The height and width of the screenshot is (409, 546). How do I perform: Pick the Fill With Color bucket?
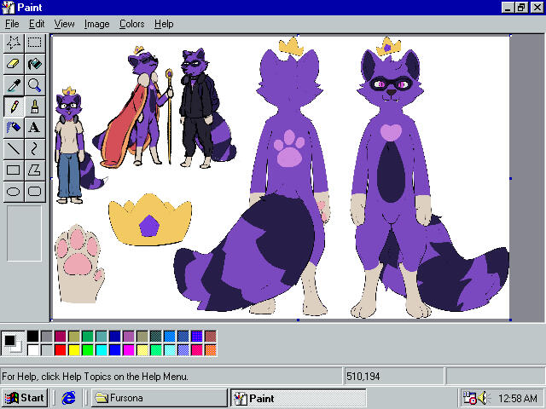[x=34, y=63]
